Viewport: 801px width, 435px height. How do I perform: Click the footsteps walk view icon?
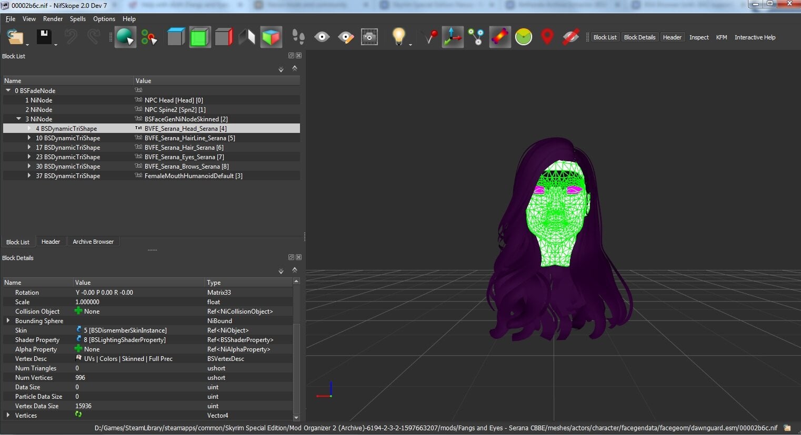tap(298, 37)
